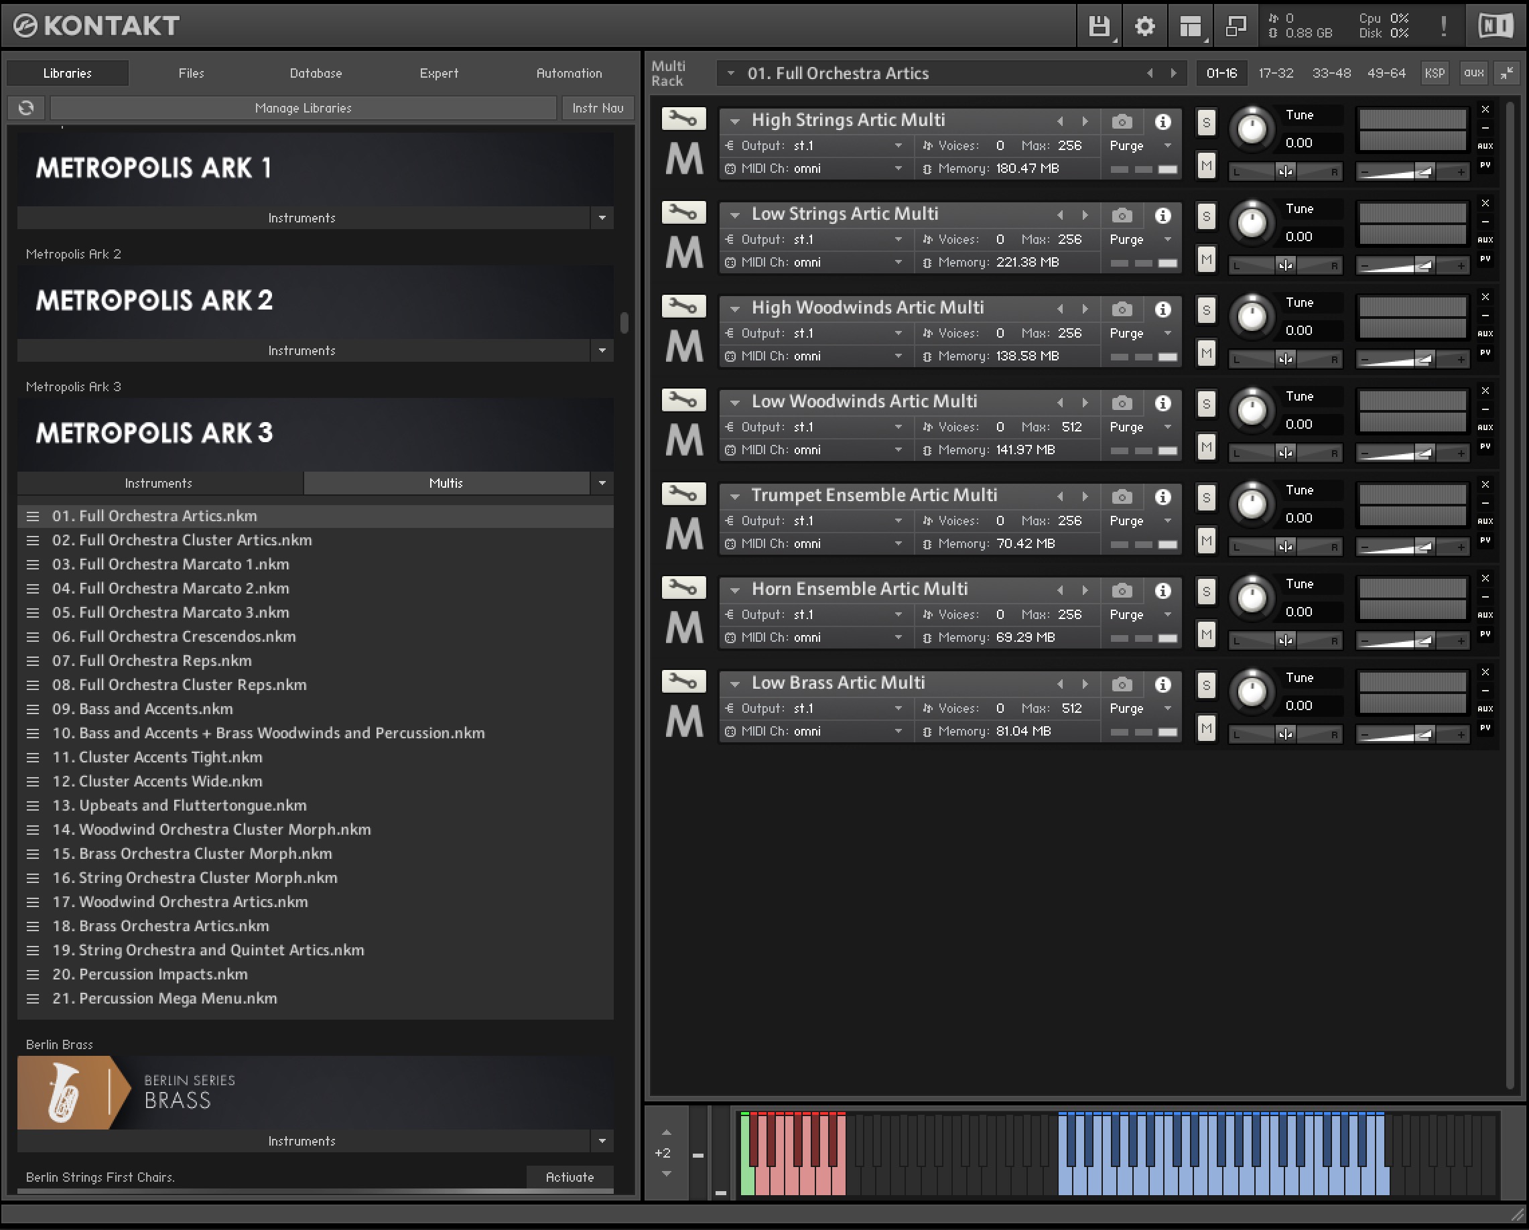Go to previous multi with header left arrow
The image size is (1529, 1230).
pyautogui.click(x=1150, y=73)
